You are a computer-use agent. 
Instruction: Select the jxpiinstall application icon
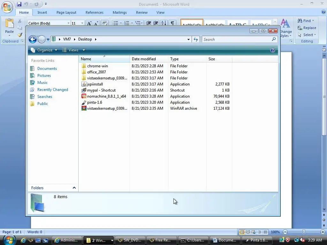[x=84, y=84]
